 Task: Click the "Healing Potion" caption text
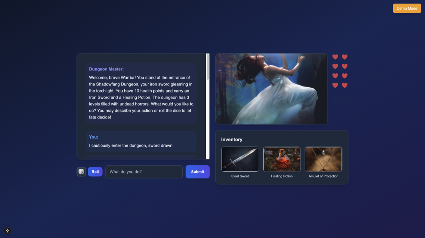pyautogui.click(x=282, y=176)
